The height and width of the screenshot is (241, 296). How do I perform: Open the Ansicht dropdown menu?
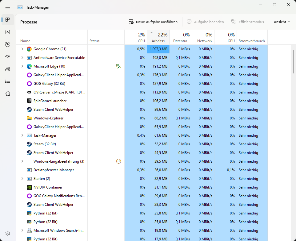click(282, 22)
